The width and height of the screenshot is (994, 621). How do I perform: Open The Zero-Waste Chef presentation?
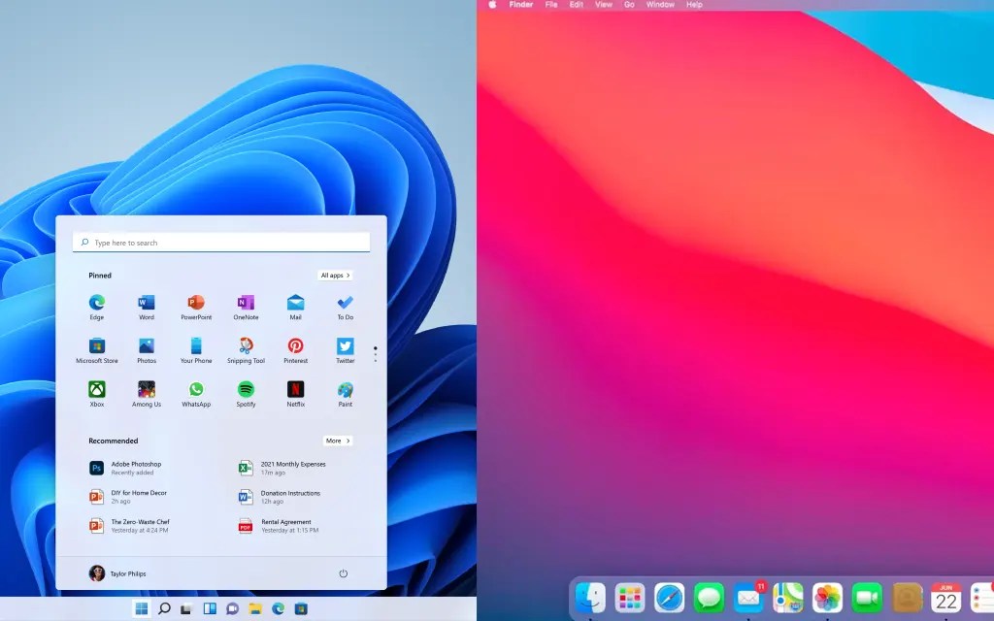coord(129,526)
